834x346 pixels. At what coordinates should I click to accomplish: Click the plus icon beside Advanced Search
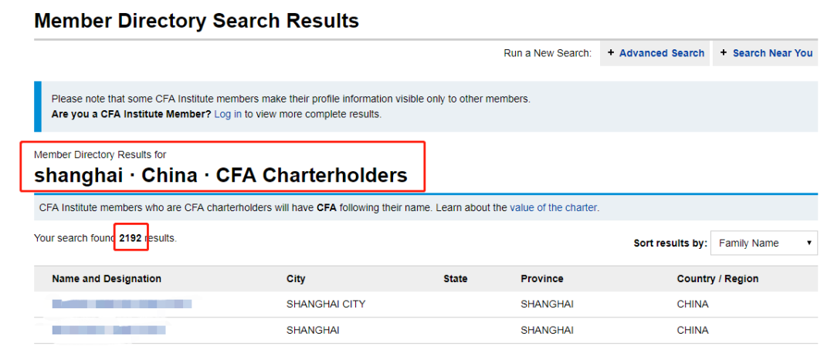coord(611,53)
